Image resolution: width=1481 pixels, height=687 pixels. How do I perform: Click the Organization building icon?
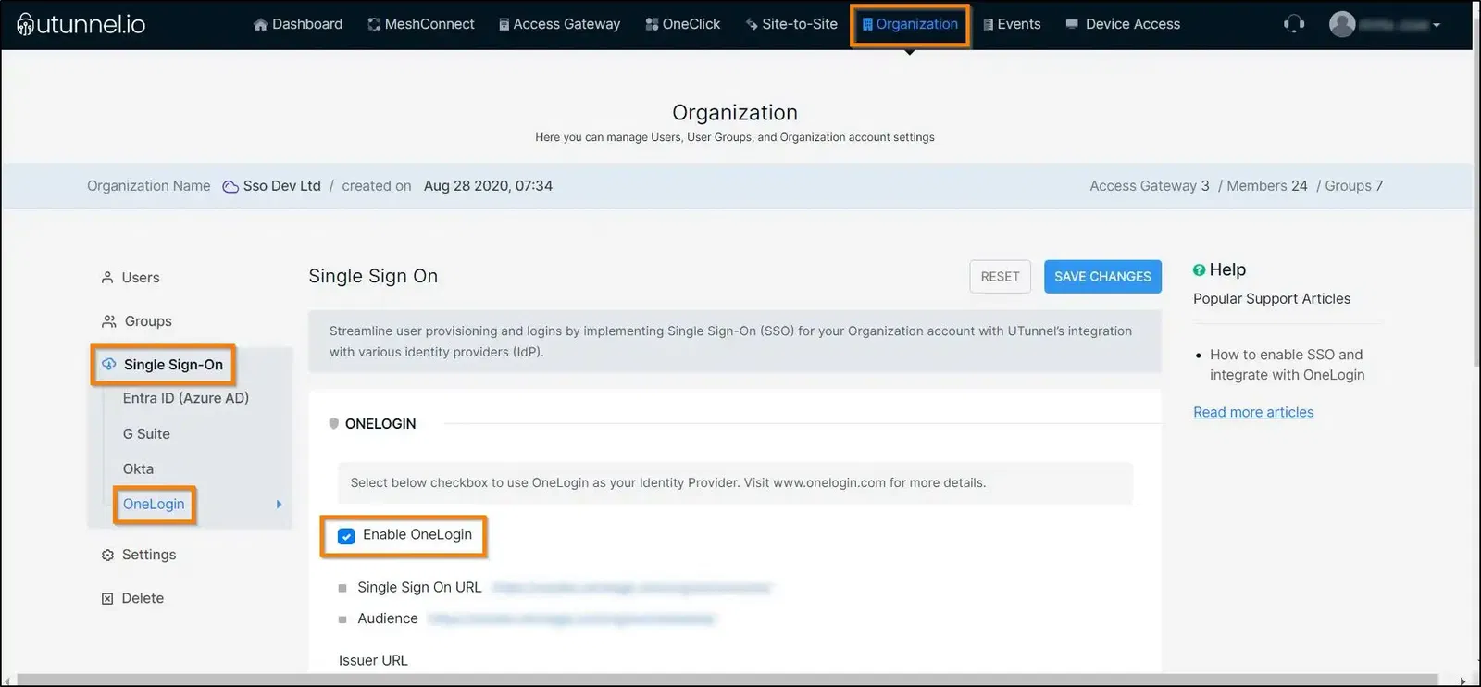pos(867,24)
